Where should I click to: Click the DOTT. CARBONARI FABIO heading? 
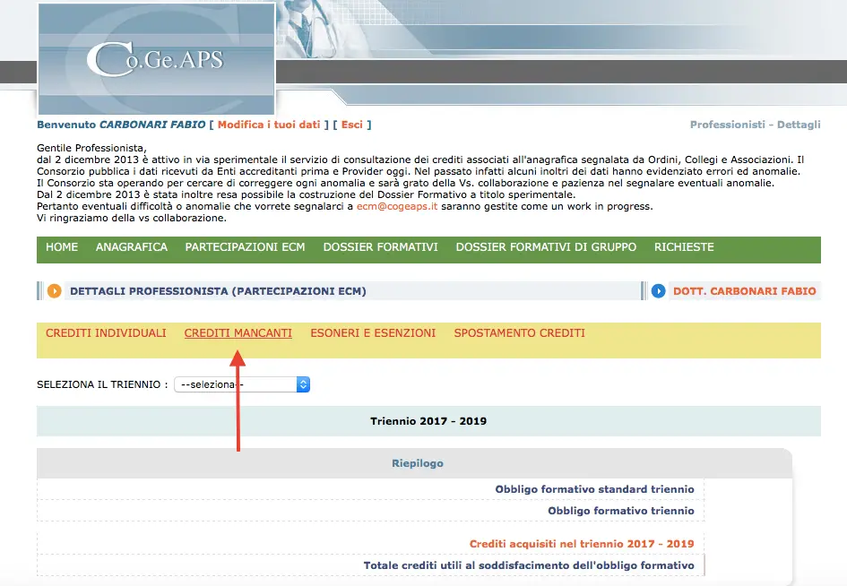(x=744, y=291)
